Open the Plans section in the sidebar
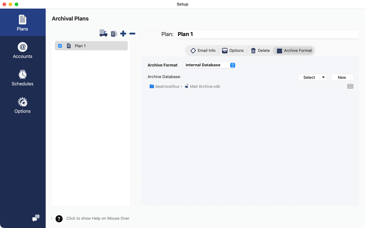 pos(22,22)
